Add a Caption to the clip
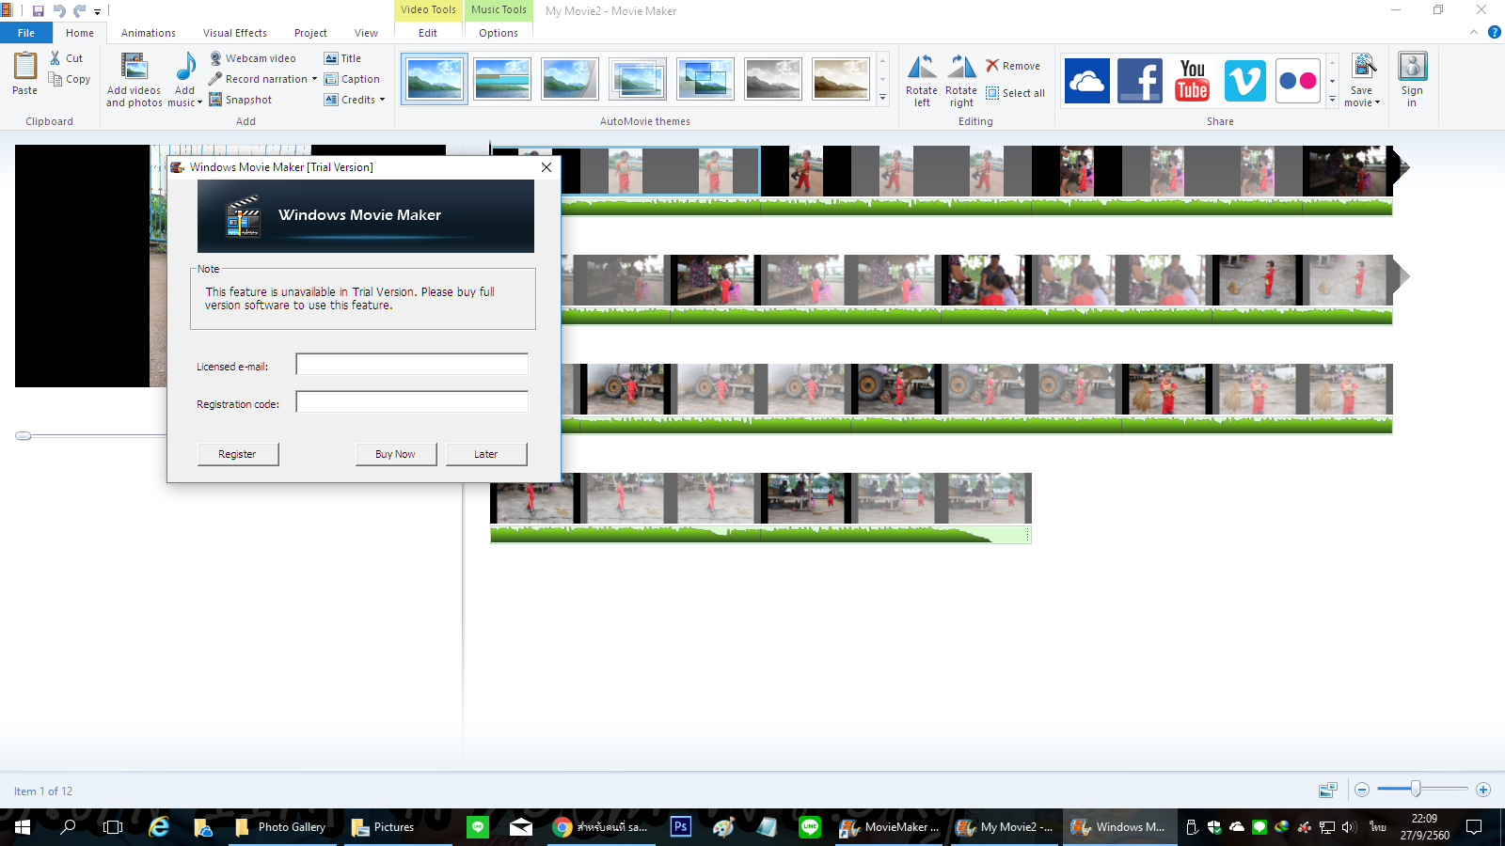The image size is (1505, 846). point(352,79)
